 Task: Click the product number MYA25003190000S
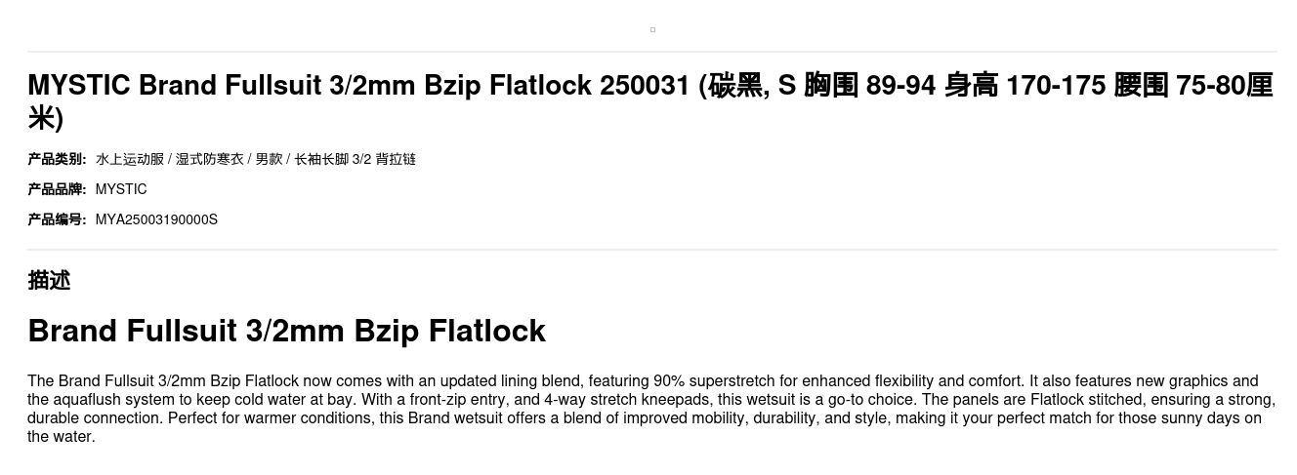pyautogui.click(x=156, y=219)
